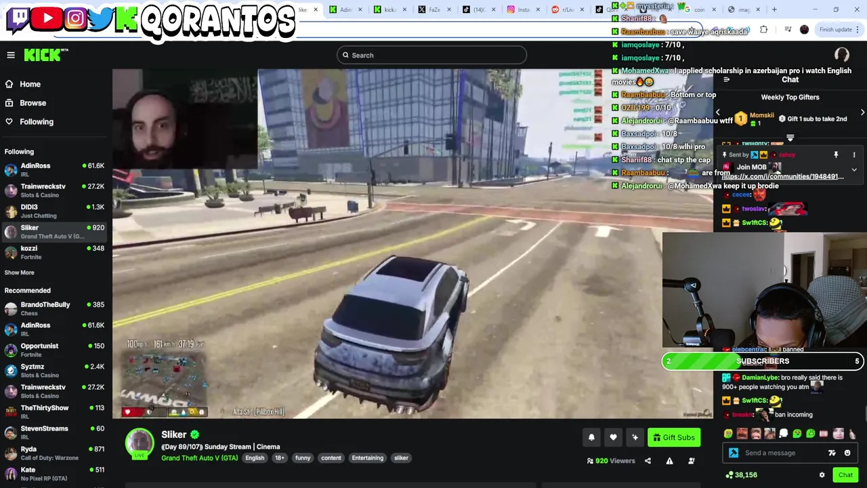The height and width of the screenshot is (488, 867).
Task: Click 920 Viewers count
Action: point(611,461)
